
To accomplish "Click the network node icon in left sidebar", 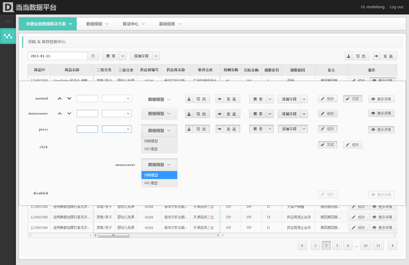I will tap(8, 36).
